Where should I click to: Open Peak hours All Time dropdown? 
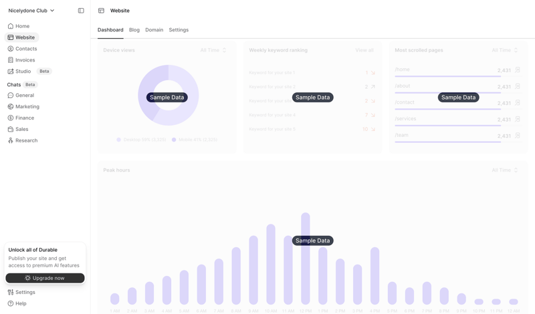[505, 170]
